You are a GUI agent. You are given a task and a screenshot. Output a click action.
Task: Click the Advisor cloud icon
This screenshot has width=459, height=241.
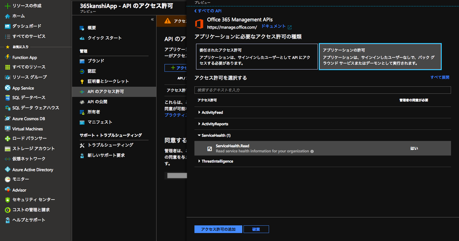(8, 190)
